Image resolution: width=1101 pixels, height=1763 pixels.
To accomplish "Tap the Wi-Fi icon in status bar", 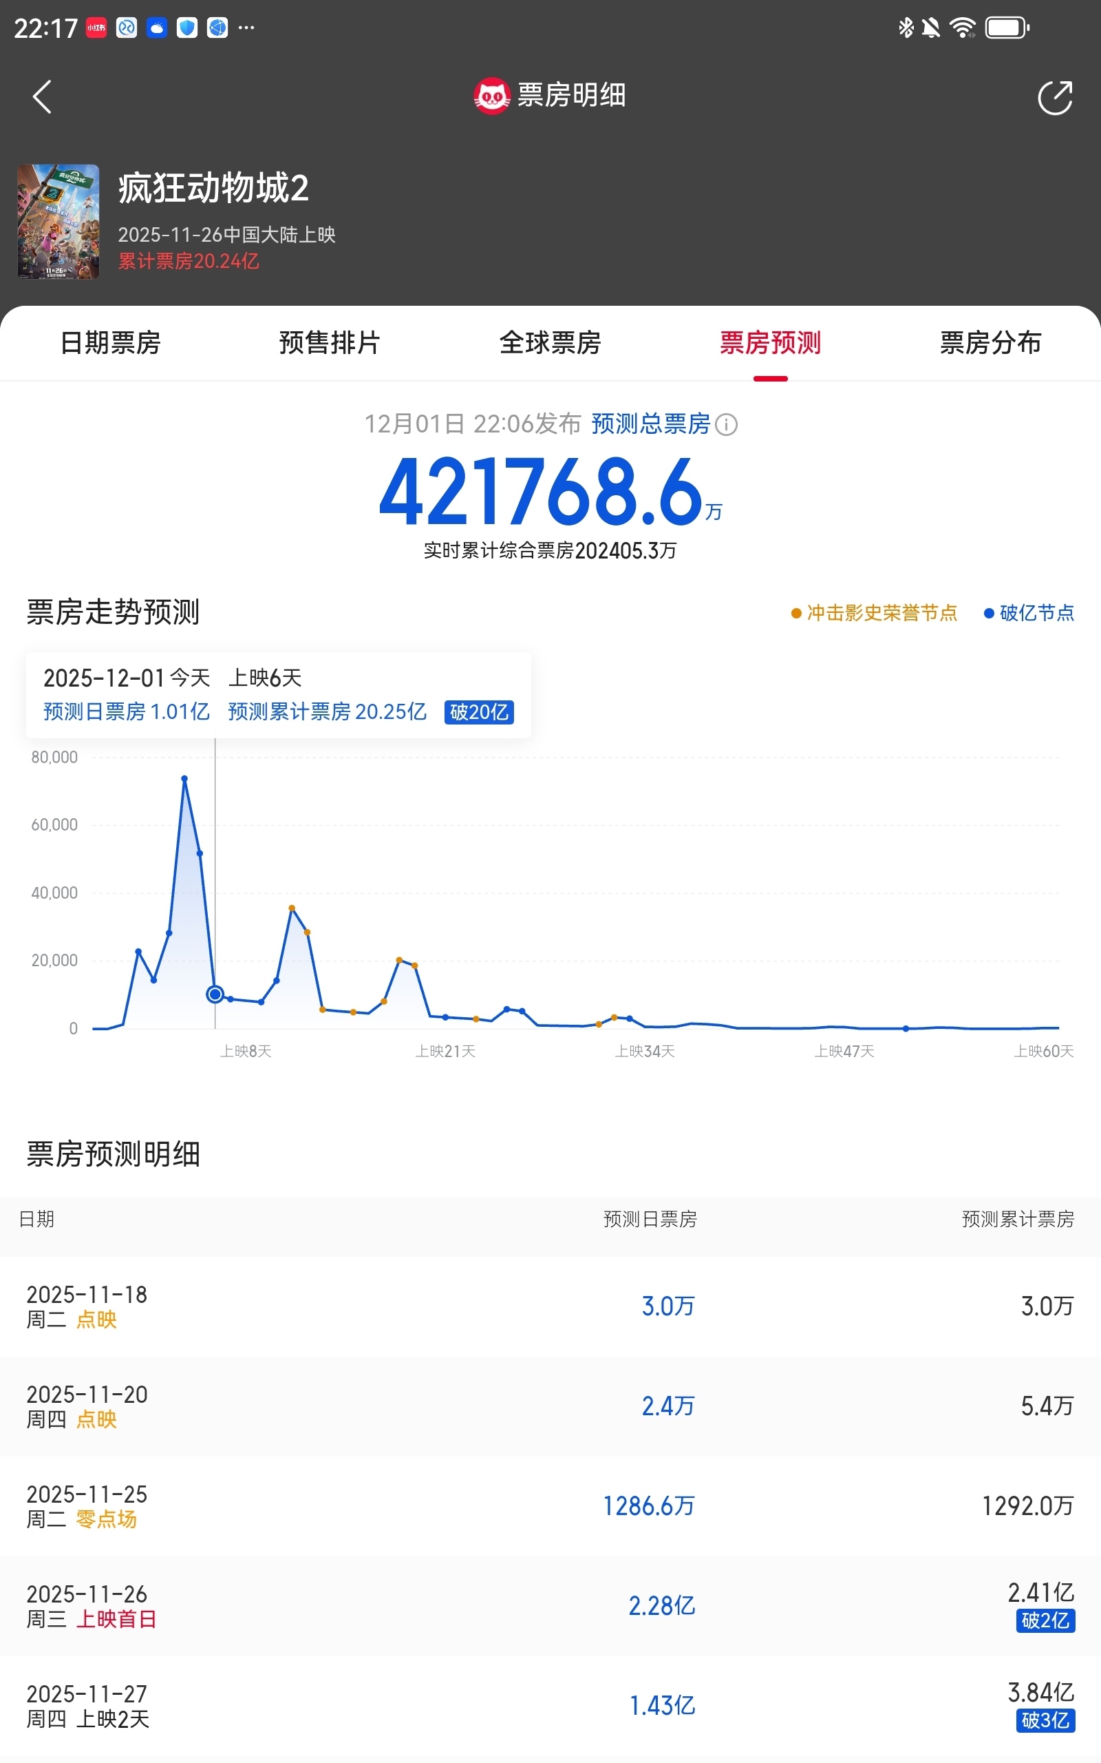I will point(963,28).
